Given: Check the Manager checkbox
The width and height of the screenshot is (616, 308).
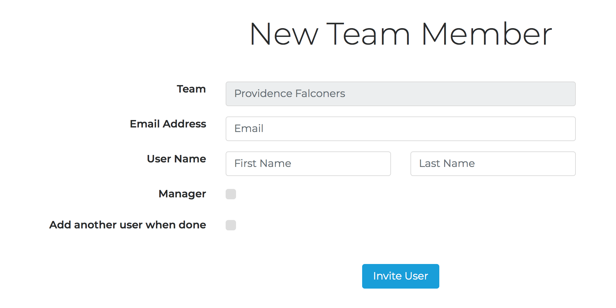Looking at the screenshot, I should (231, 194).
